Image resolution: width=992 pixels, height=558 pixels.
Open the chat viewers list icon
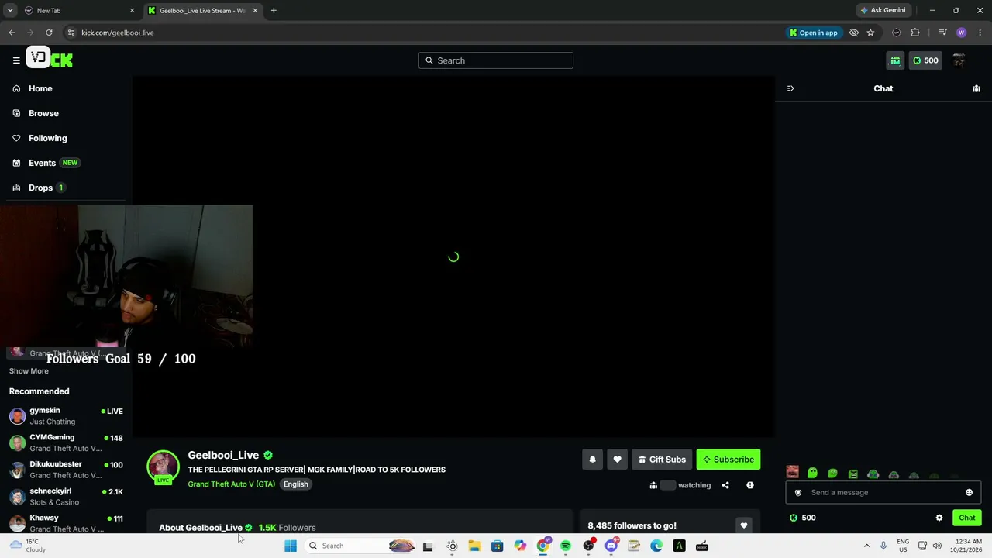(976, 88)
